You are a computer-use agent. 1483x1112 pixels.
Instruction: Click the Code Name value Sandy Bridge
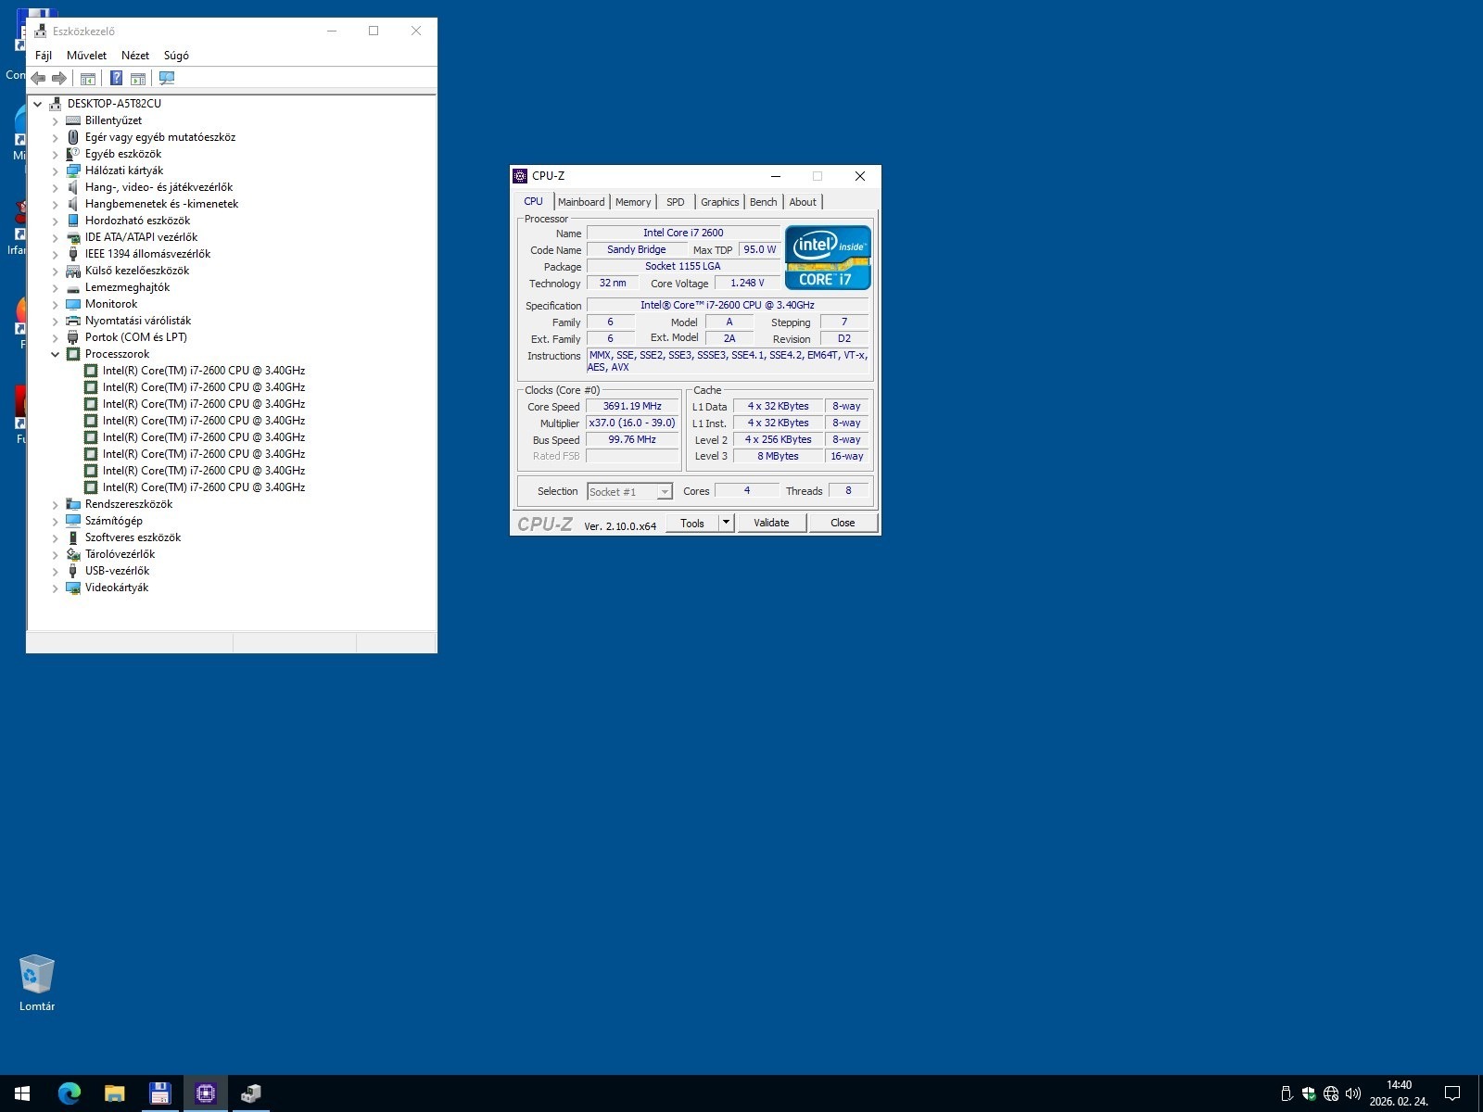(x=637, y=249)
